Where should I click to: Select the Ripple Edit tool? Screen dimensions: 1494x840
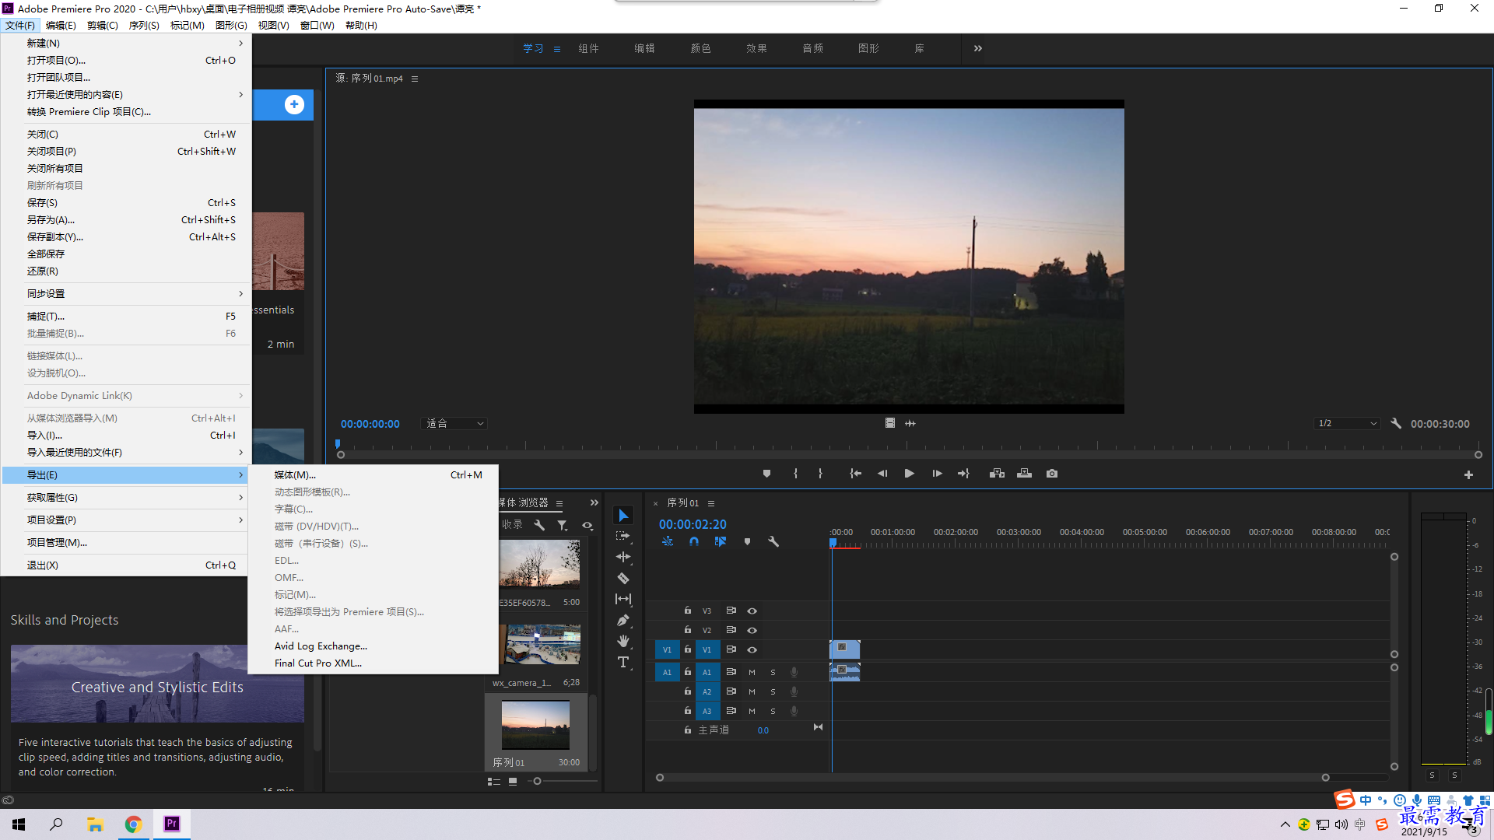pyautogui.click(x=623, y=557)
